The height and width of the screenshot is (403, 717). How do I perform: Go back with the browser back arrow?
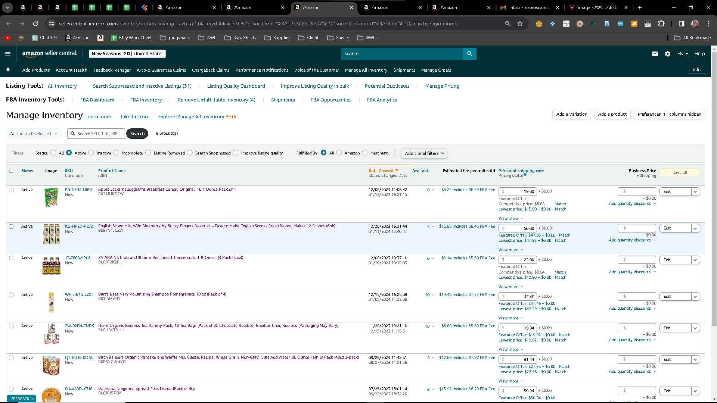click(x=8, y=24)
